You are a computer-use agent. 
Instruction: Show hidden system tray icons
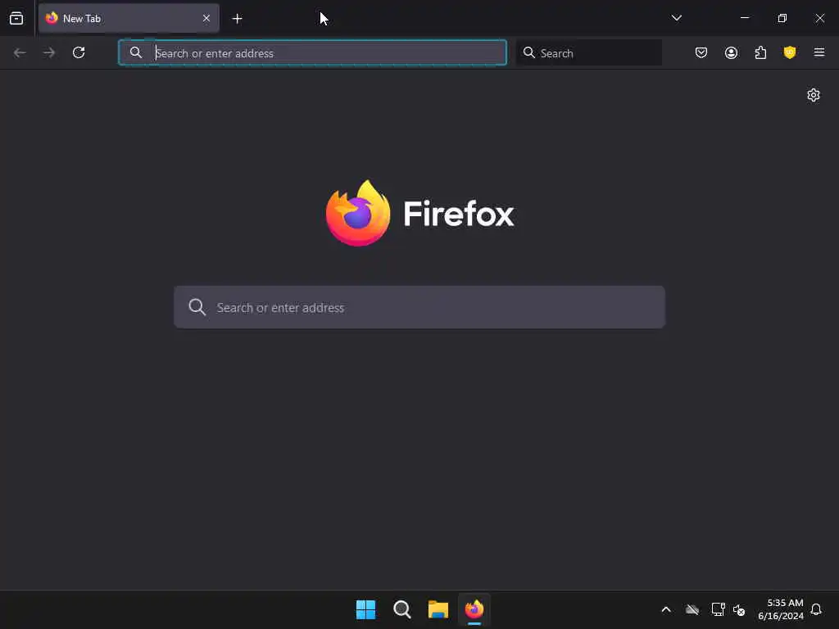(x=666, y=609)
